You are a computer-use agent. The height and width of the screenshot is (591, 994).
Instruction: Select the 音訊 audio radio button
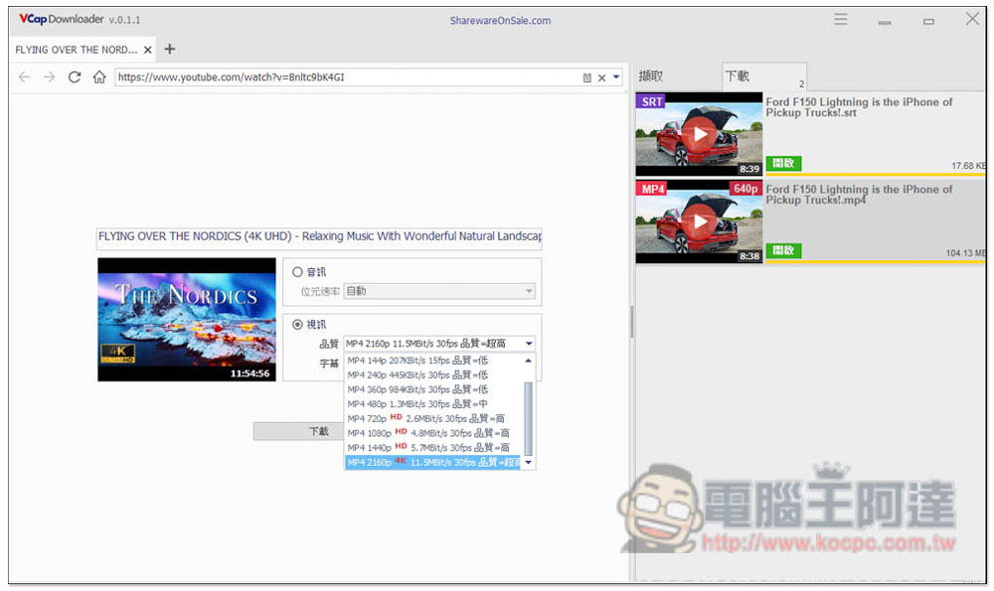(297, 272)
